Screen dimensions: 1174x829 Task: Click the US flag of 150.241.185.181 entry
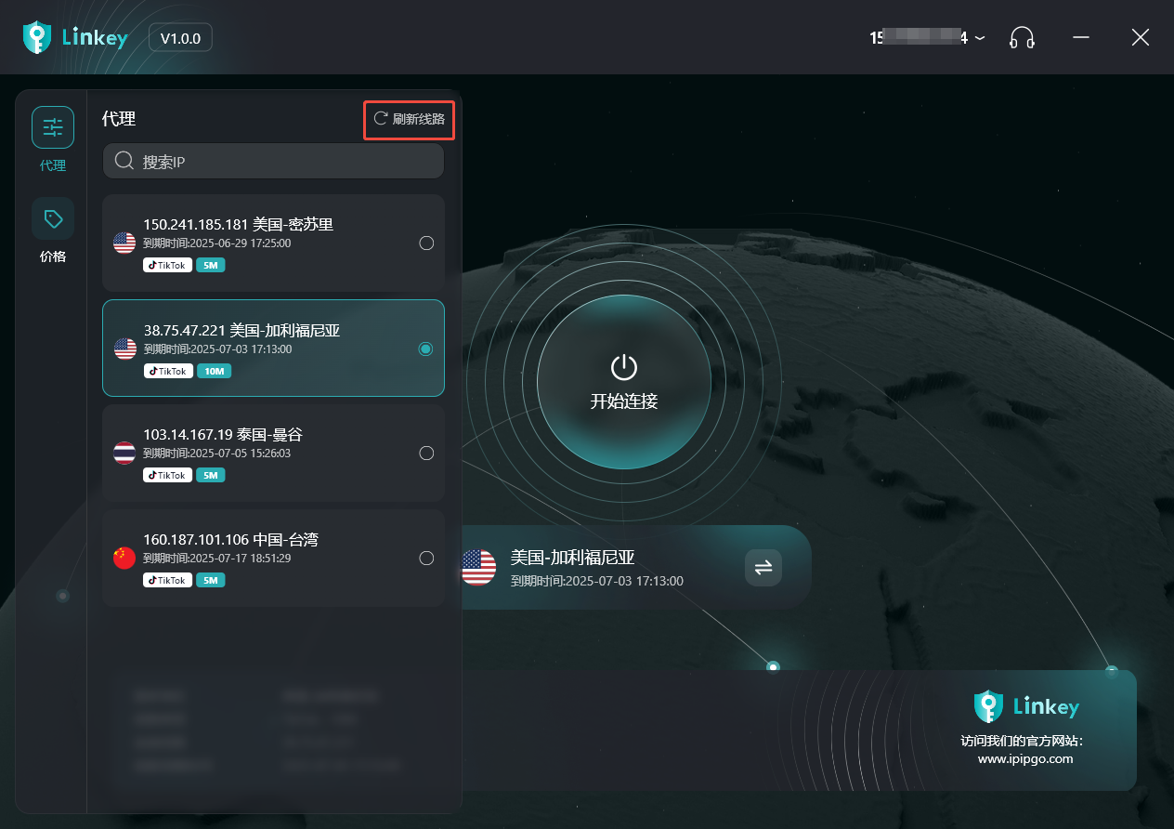124,243
